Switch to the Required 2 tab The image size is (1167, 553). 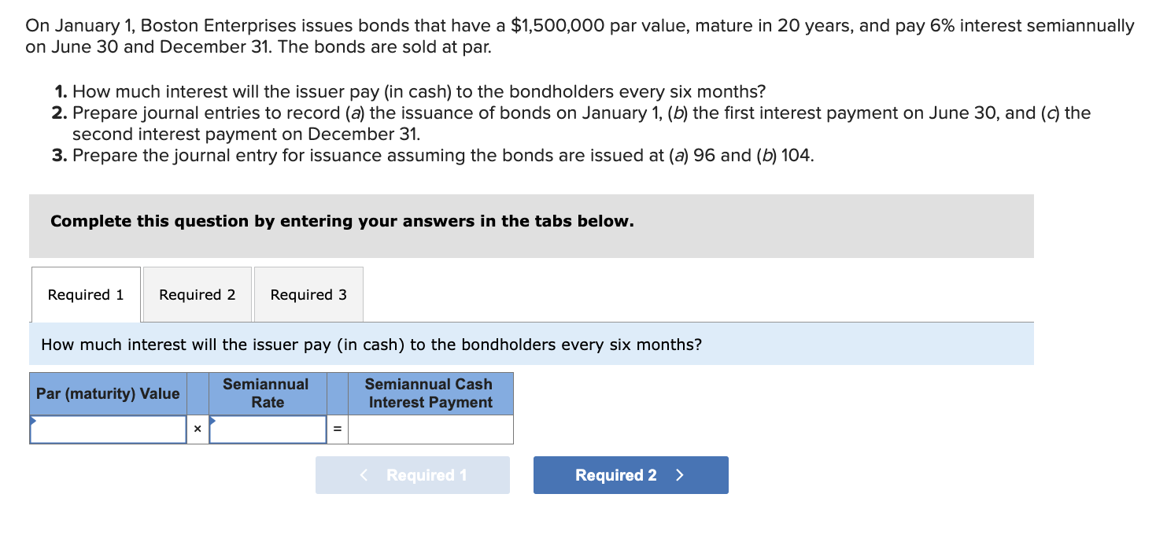tap(196, 294)
